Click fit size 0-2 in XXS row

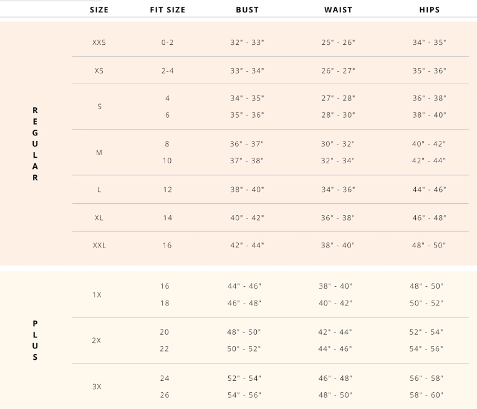coord(167,42)
